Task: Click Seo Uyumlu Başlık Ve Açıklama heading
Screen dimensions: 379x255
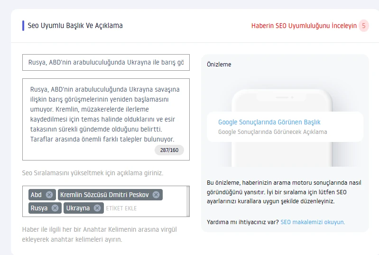Action: [x=75, y=26]
